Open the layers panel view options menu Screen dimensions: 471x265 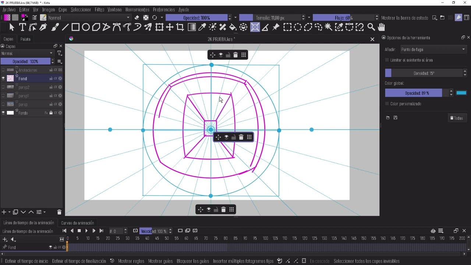tap(59, 61)
